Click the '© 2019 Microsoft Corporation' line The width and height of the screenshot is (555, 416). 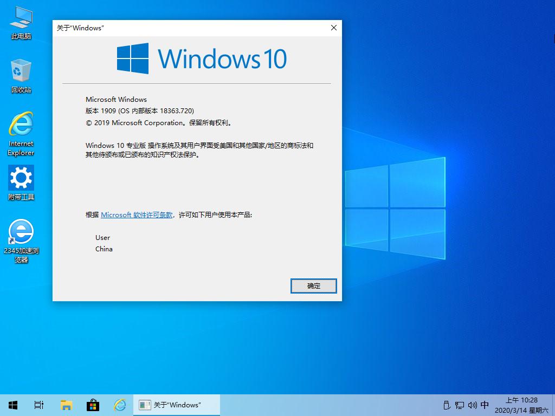pyautogui.click(x=159, y=123)
